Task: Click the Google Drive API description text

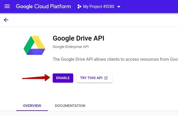Action: tap(115, 59)
